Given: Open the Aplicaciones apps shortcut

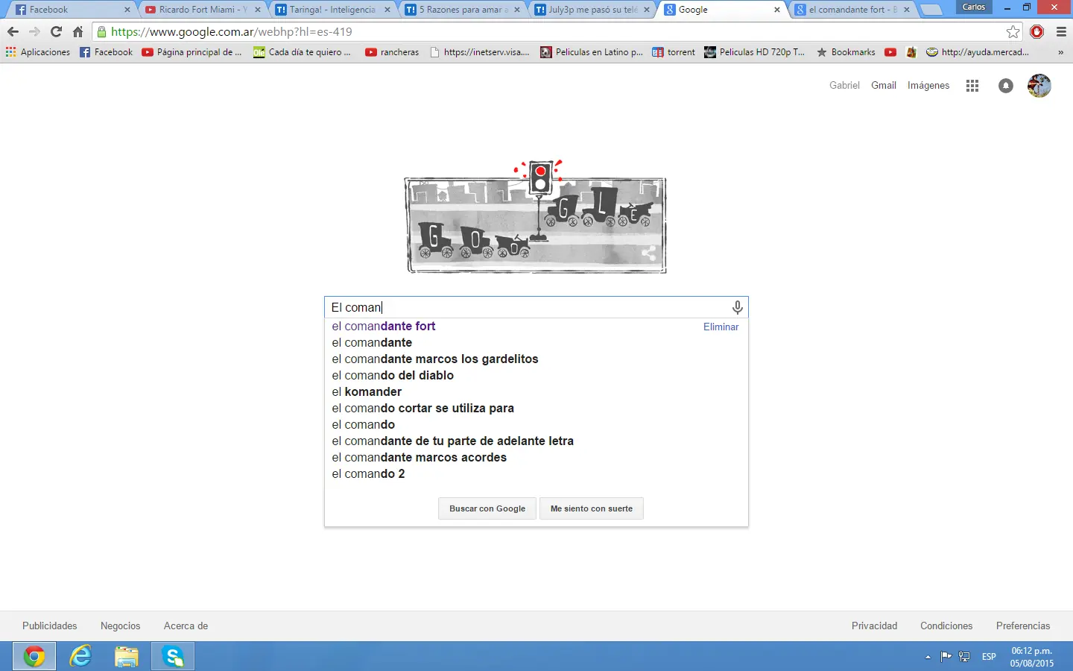Looking at the screenshot, I should (38, 52).
